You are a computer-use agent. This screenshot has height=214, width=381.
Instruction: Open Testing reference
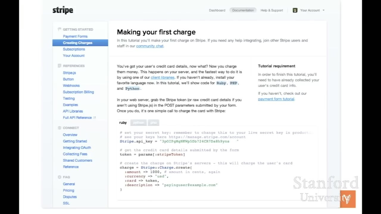[69, 98]
